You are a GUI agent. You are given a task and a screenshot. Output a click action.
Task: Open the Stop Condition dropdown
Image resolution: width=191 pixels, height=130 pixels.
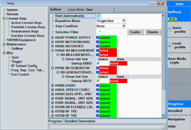pos(124,26)
